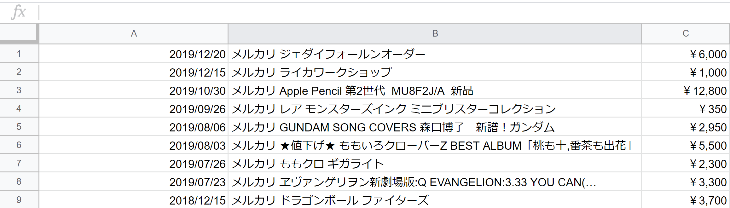Select row 7 header

coord(19,163)
